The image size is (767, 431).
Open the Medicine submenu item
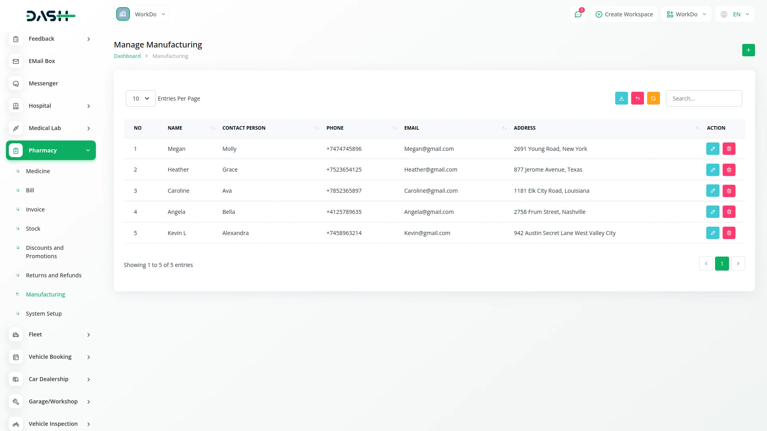tap(38, 171)
